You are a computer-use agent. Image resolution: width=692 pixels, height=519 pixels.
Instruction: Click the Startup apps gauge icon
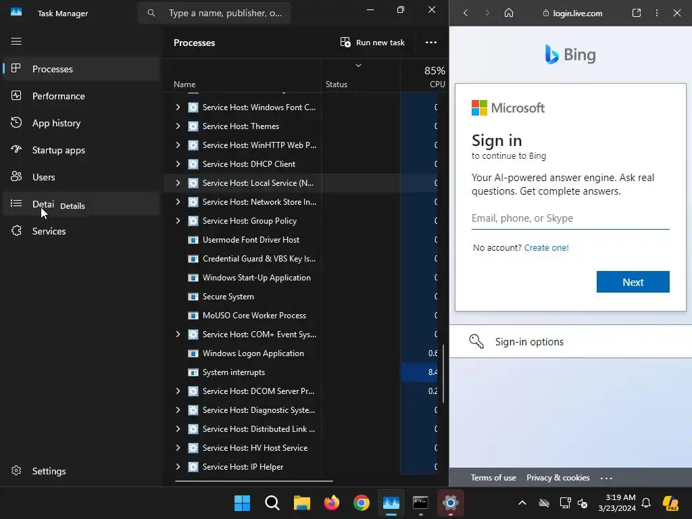[x=16, y=149]
